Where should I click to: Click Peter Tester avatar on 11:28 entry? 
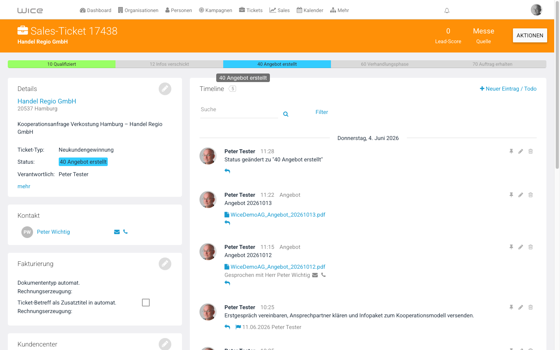[x=208, y=156]
